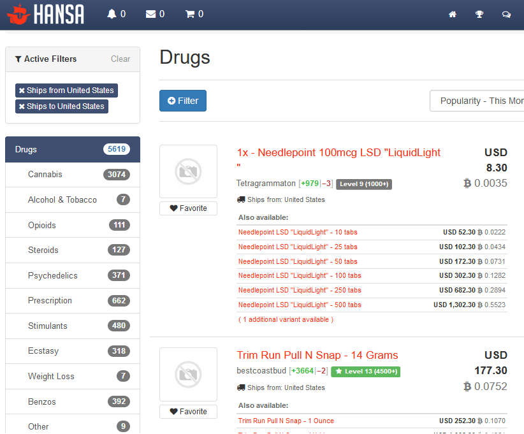524x434 pixels.
Task: Select the Drugs category header
Action: click(x=73, y=149)
